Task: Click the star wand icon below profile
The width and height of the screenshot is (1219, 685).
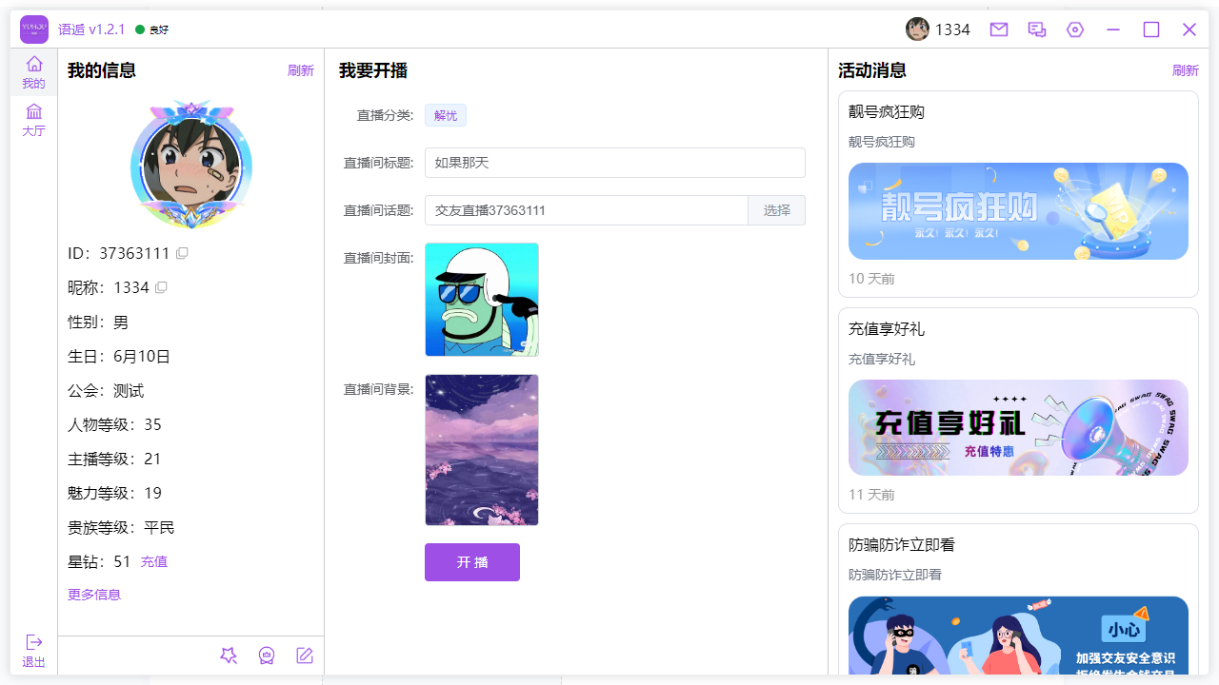Action: 229,656
